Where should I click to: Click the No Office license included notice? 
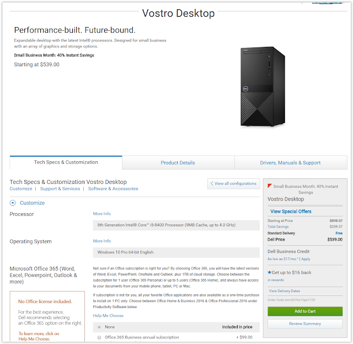point(45,301)
